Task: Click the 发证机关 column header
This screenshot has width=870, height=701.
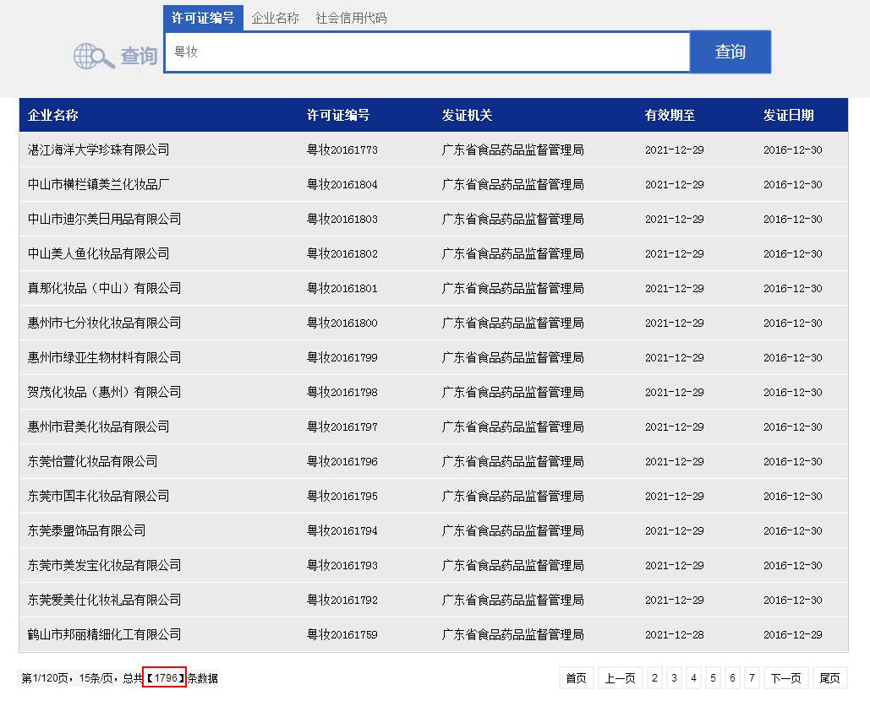Action: (x=468, y=115)
